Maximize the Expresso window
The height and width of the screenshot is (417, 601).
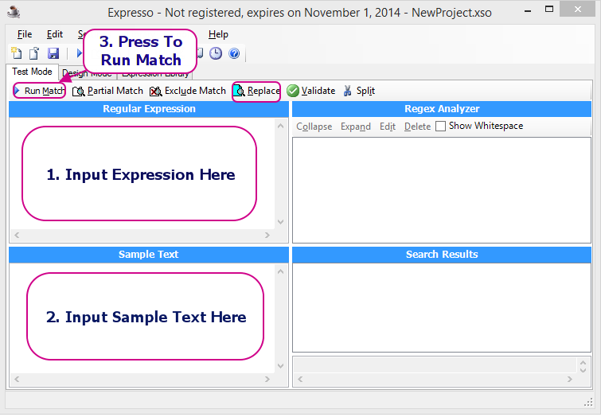tap(549, 10)
